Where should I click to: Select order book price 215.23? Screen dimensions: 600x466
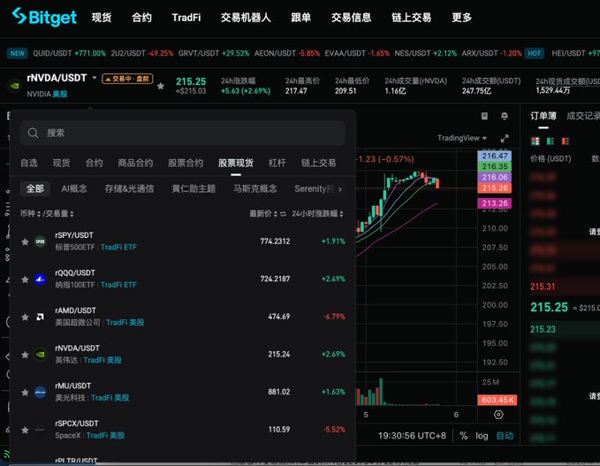click(x=543, y=329)
